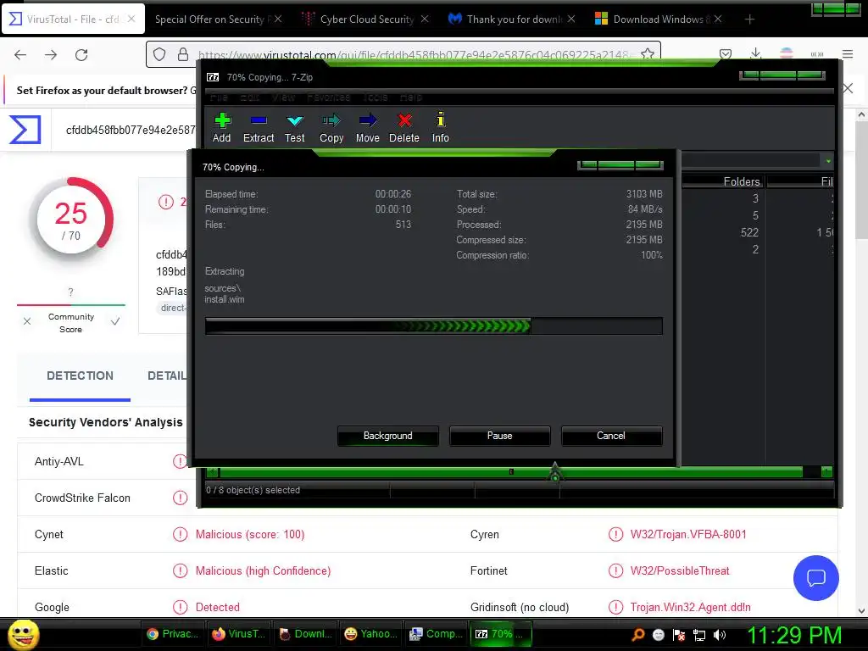Click the Folders column header in 7-Zip
The image size is (868, 651).
click(x=723, y=181)
